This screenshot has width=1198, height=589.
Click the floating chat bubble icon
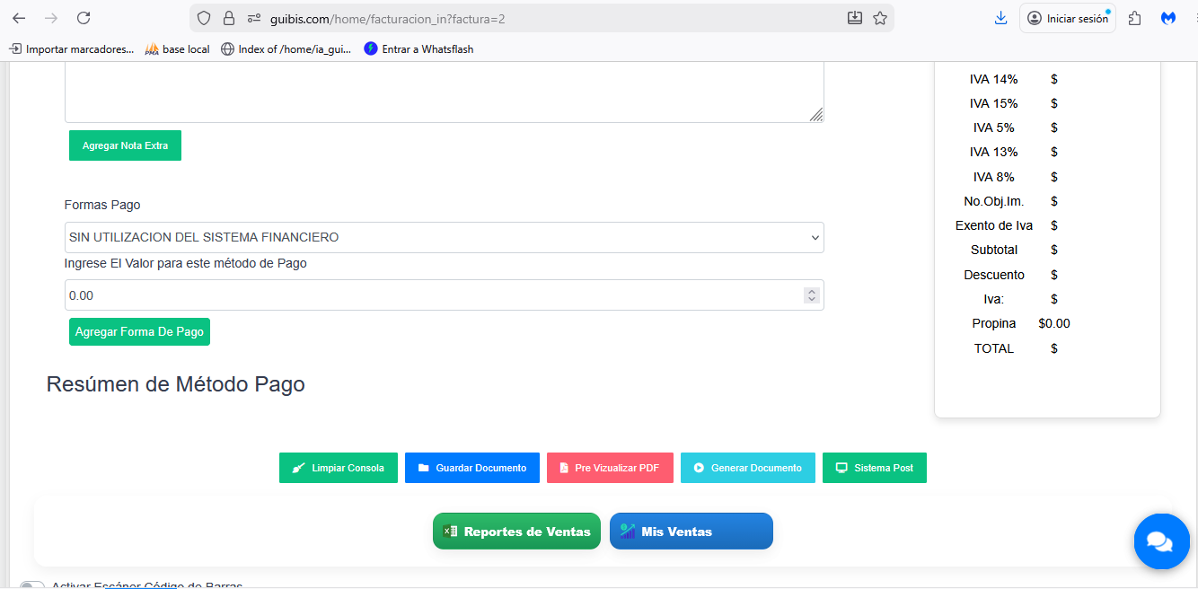click(1160, 541)
